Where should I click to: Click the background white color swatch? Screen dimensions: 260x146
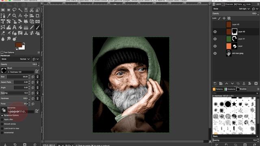pyautogui.click(x=22, y=48)
